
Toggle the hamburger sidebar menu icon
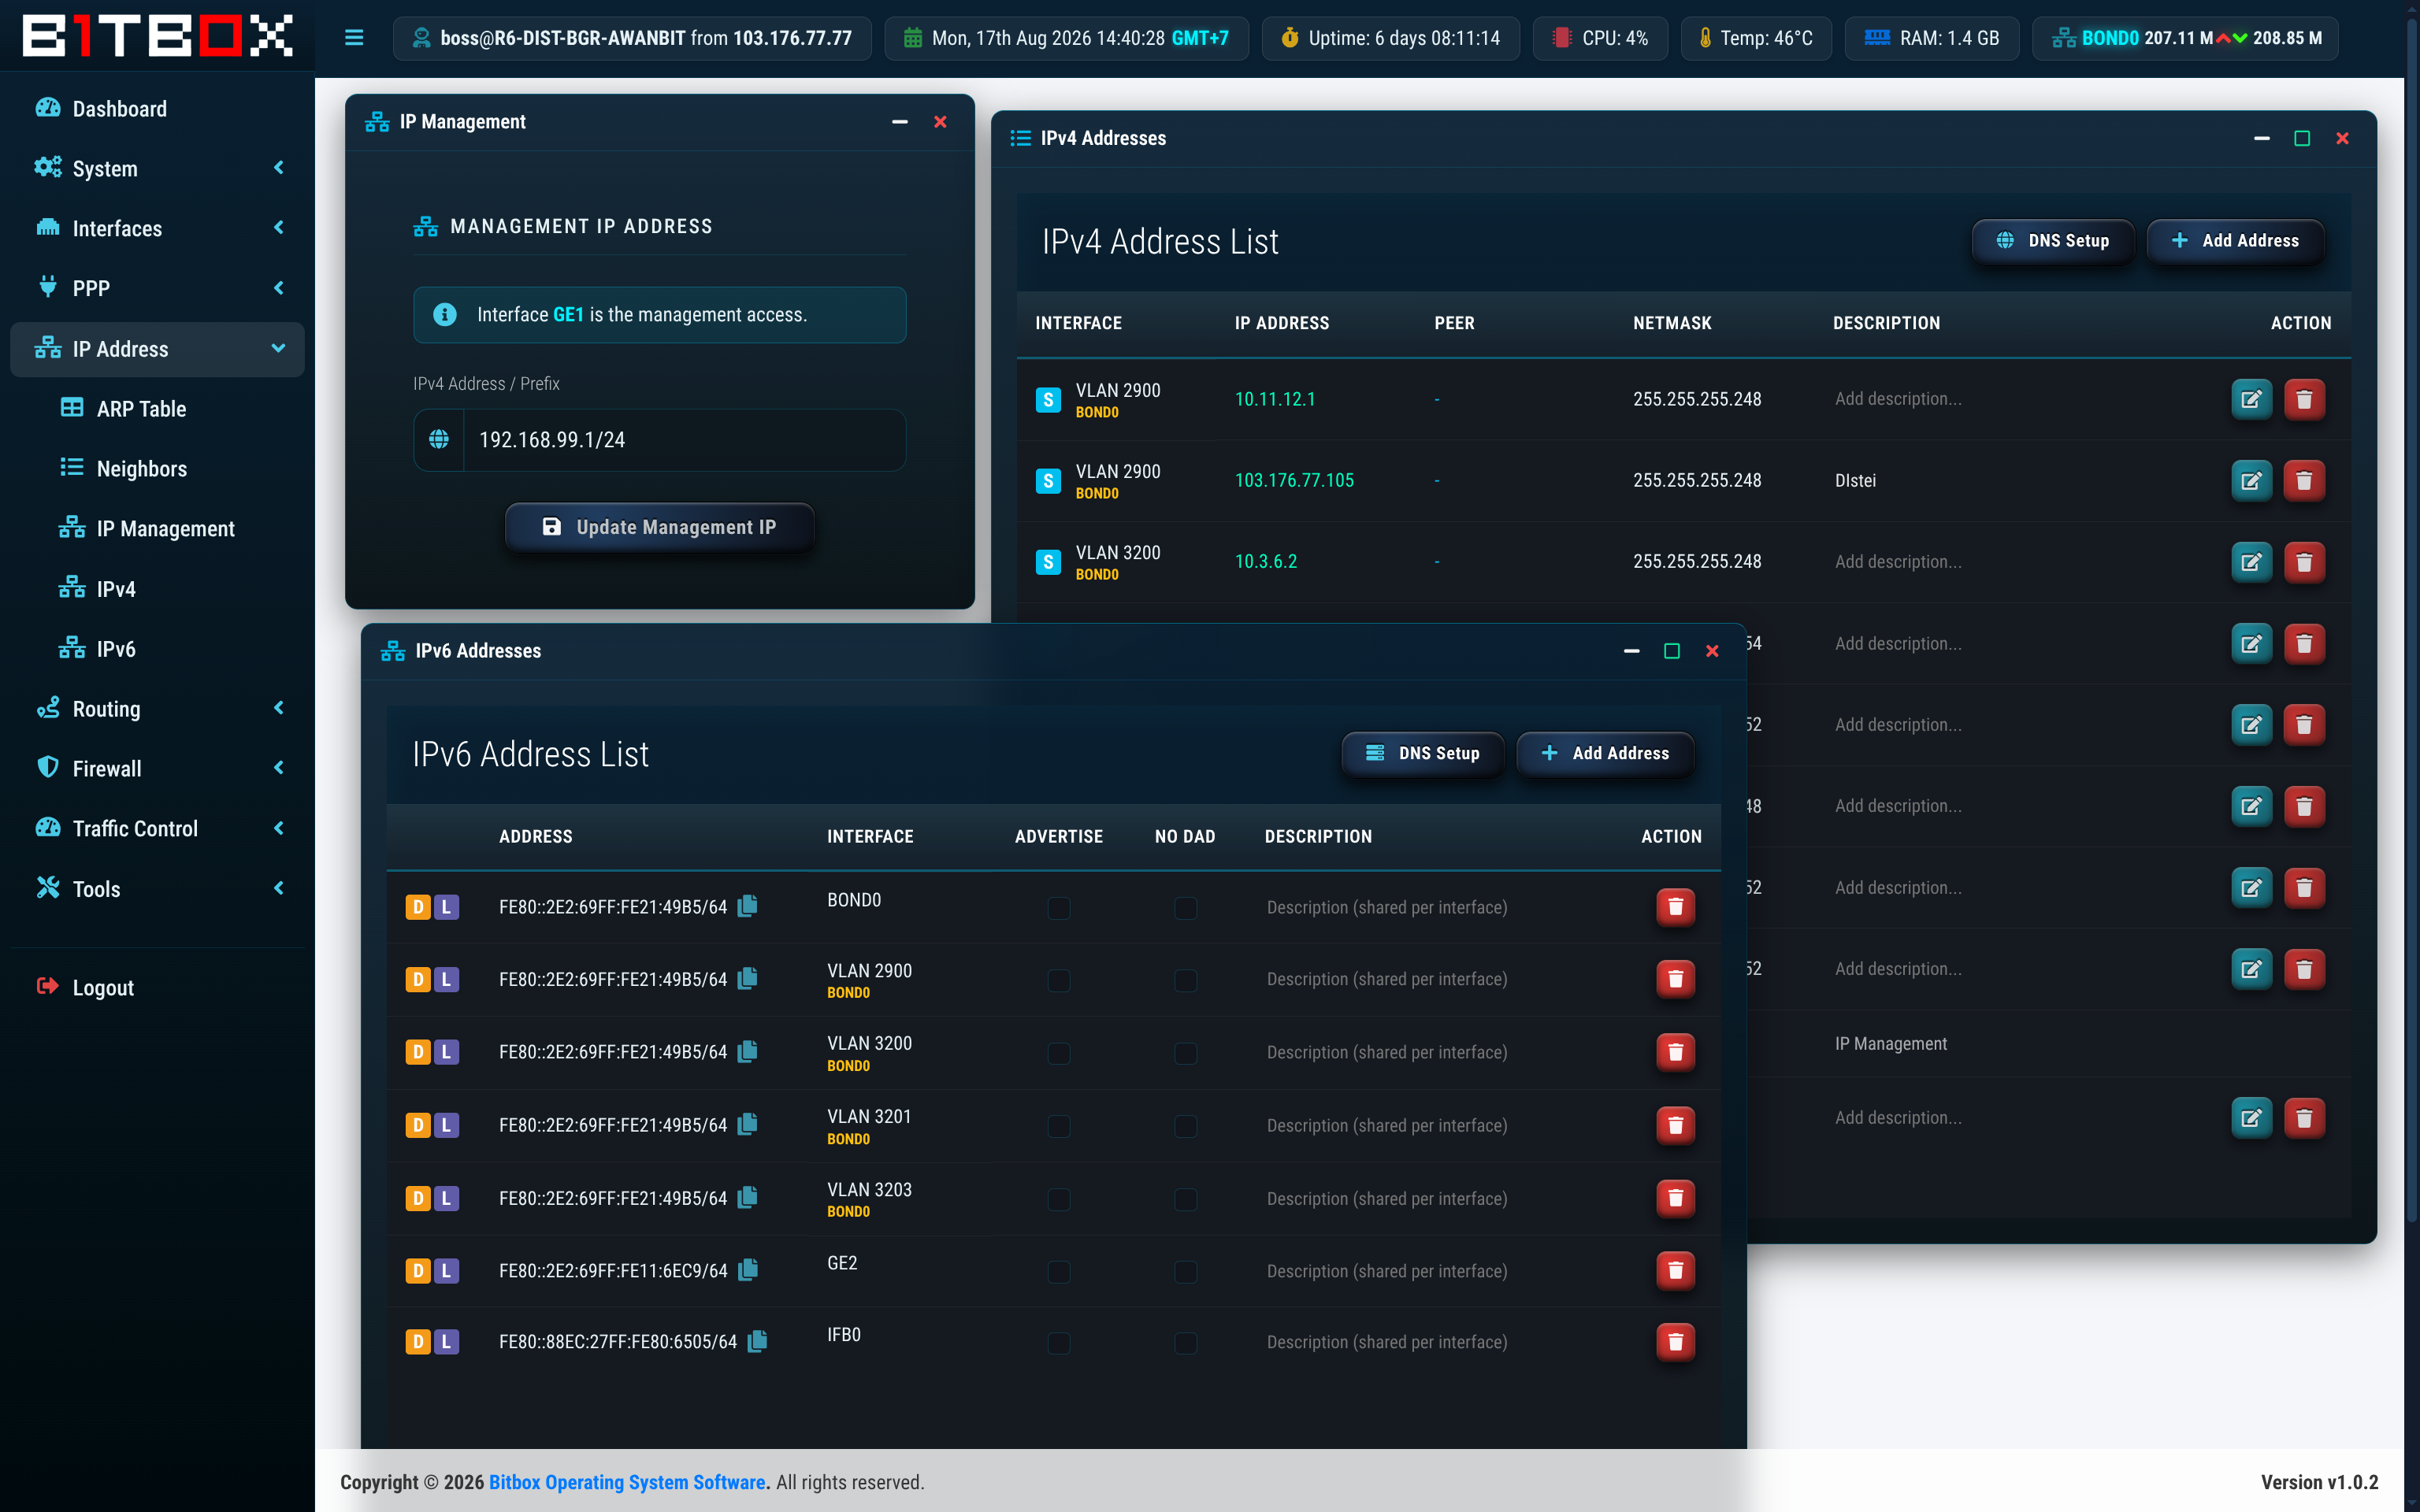(x=354, y=38)
